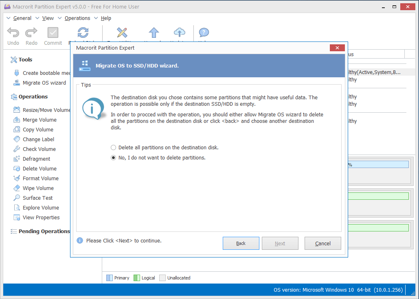Click the Copy Volume icon
Screen dimensions: 419x299
17,129
